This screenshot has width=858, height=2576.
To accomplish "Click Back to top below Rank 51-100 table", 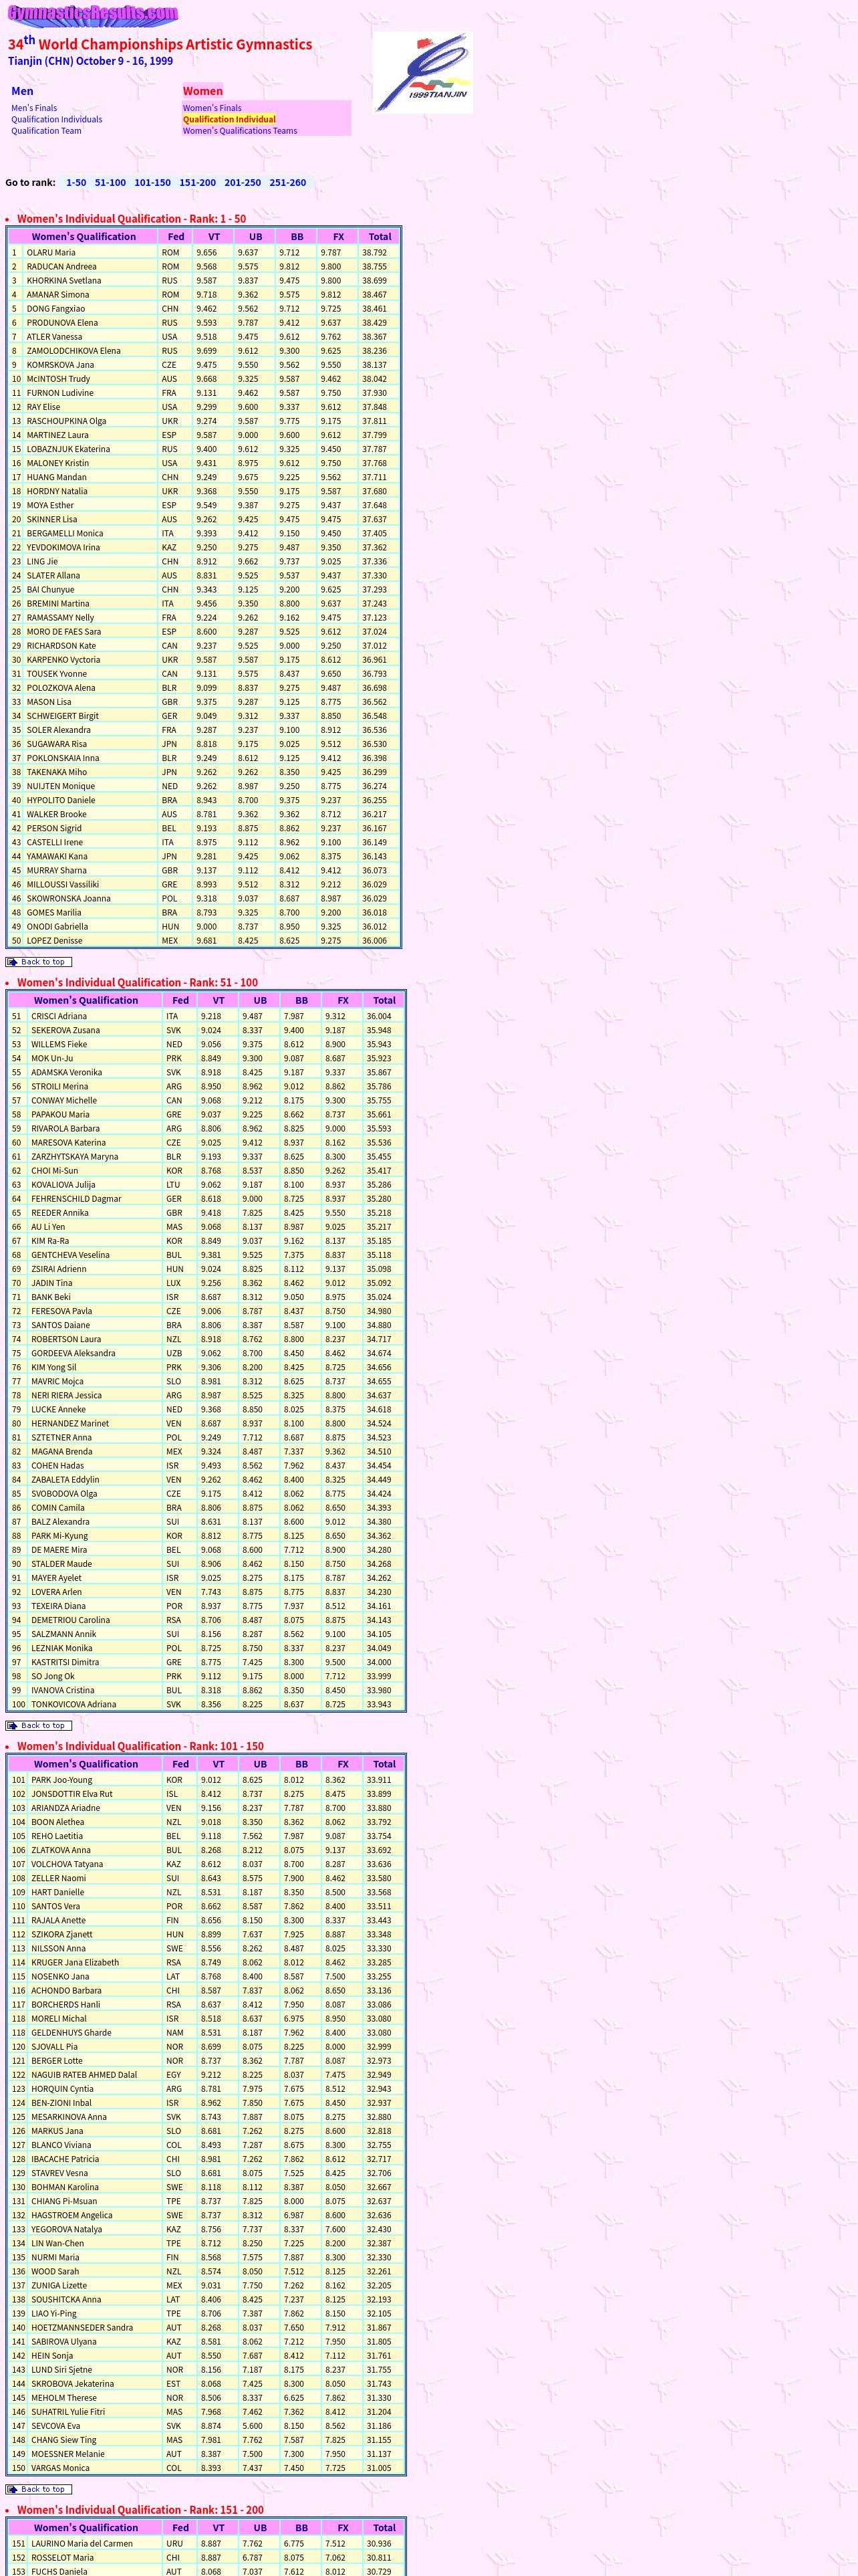I will 39,1725.
